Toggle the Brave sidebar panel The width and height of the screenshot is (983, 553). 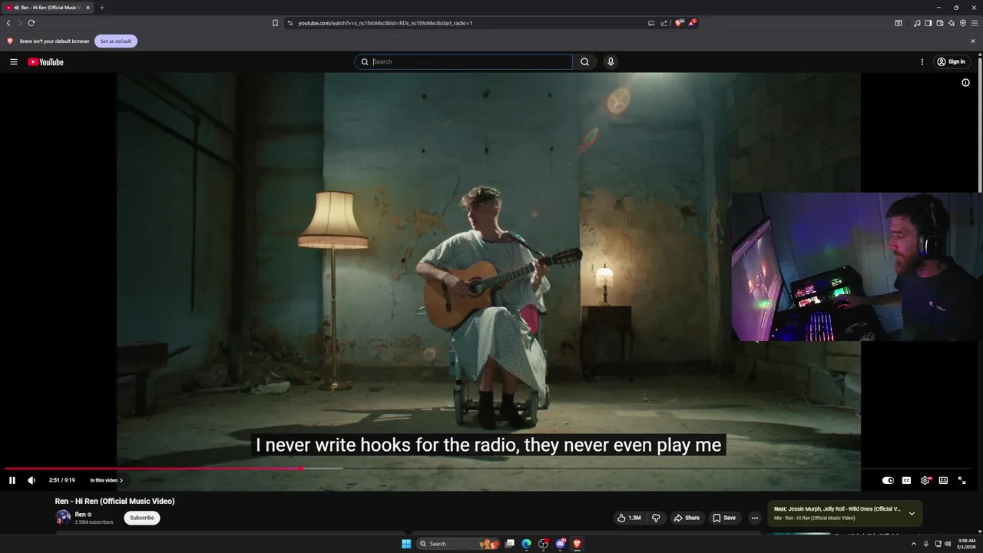pyautogui.click(x=928, y=23)
